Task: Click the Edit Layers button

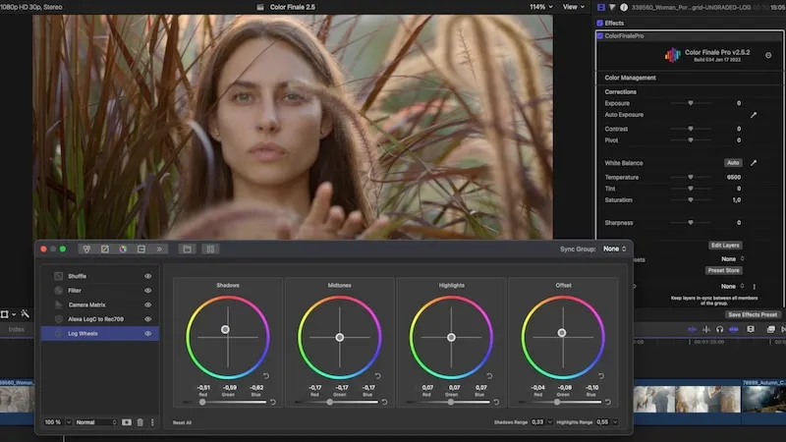Action: click(x=723, y=245)
